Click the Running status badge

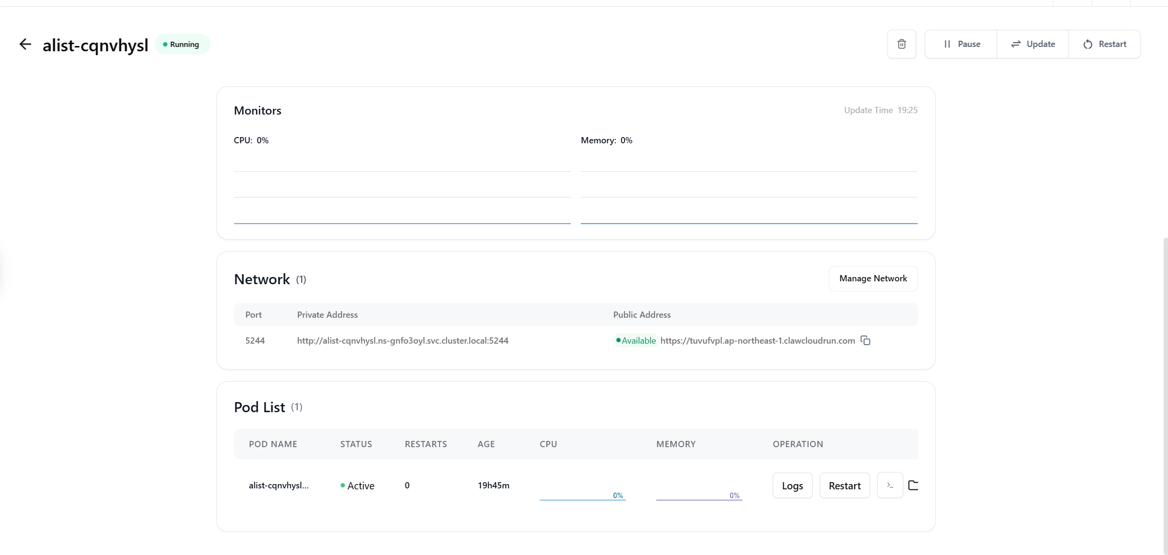point(182,44)
